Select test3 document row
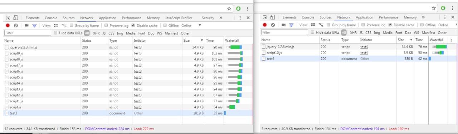The width and height of the screenshot is (458, 134). pyautogui.click(x=128, y=113)
